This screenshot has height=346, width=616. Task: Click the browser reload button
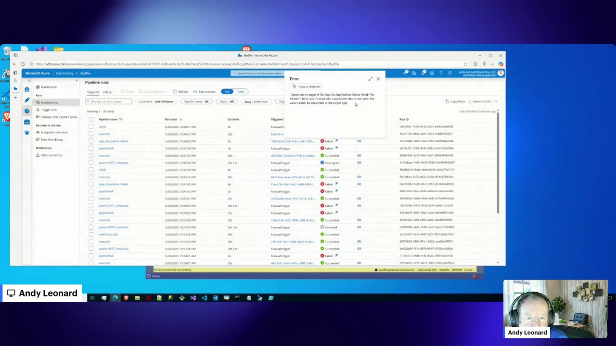23,64
